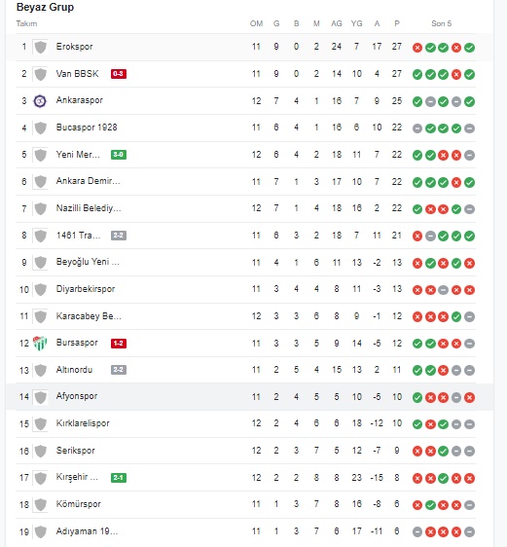Click 1461 Tra... gray 2-2 score badge
The image size is (507, 547).
pyautogui.click(x=119, y=236)
